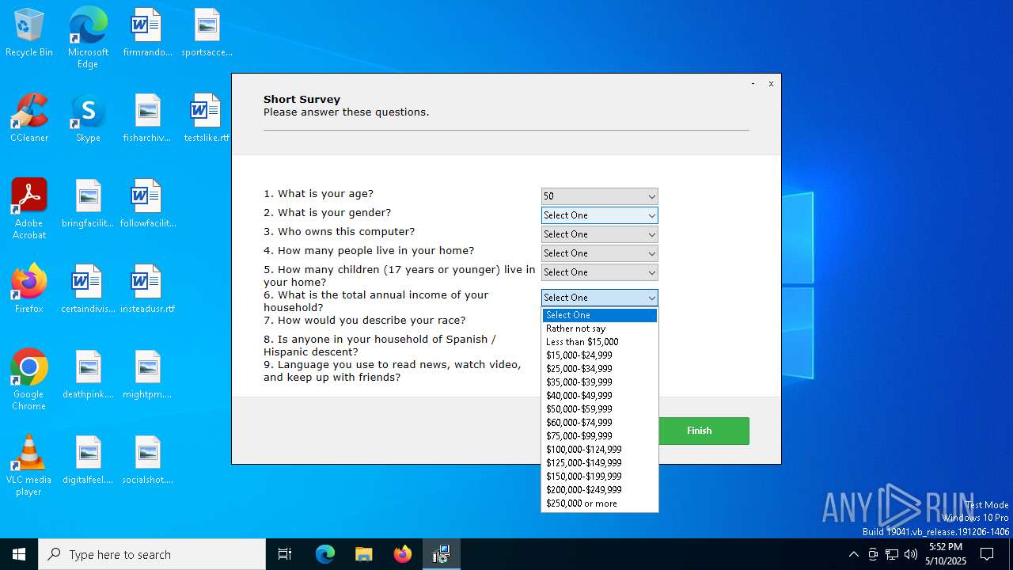The image size is (1013, 570).
Task: Open the Recycle Bin desktop icon
Action: coord(29,33)
